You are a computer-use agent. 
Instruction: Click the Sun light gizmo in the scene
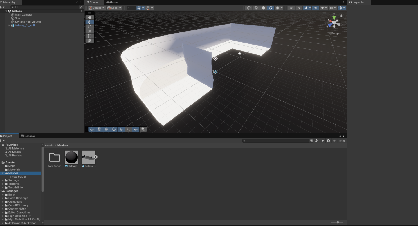click(215, 59)
